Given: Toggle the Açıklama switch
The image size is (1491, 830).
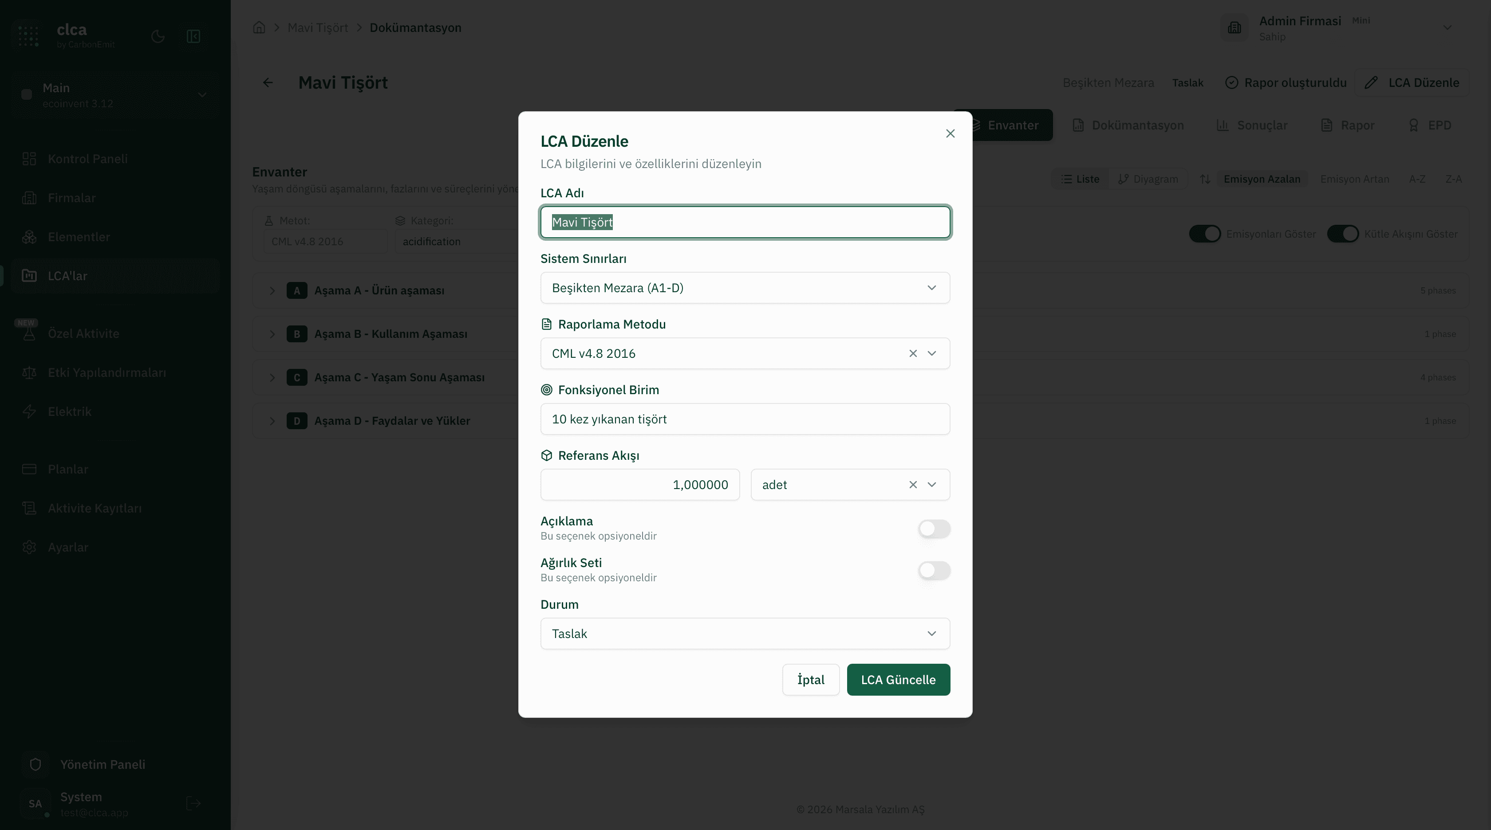Looking at the screenshot, I should coord(934,529).
